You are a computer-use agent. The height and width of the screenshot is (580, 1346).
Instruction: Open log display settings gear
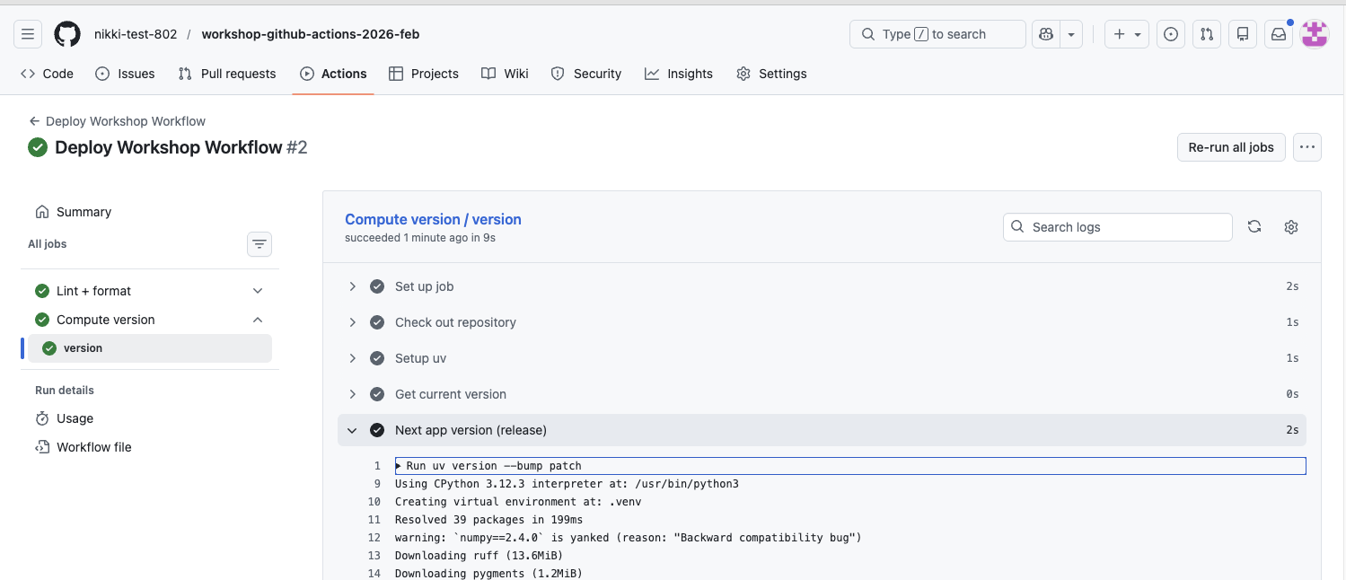click(x=1290, y=226)
